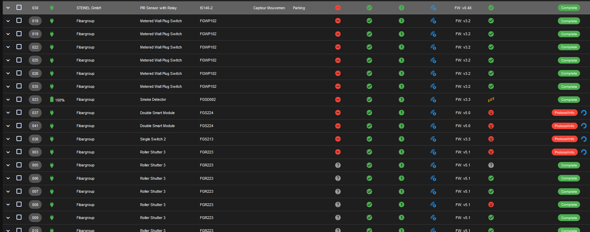Expand the row for node 036
The height and width of the screenshot is (232, 590).
[8, 139]
